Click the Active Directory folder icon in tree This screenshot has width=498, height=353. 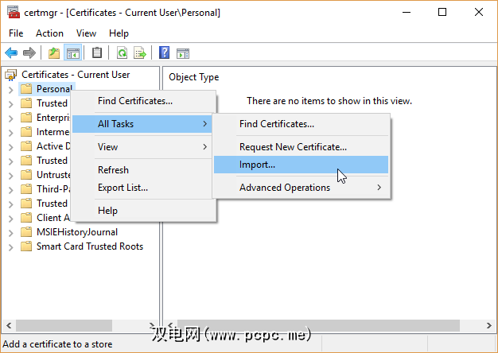(x=26, y=146)
